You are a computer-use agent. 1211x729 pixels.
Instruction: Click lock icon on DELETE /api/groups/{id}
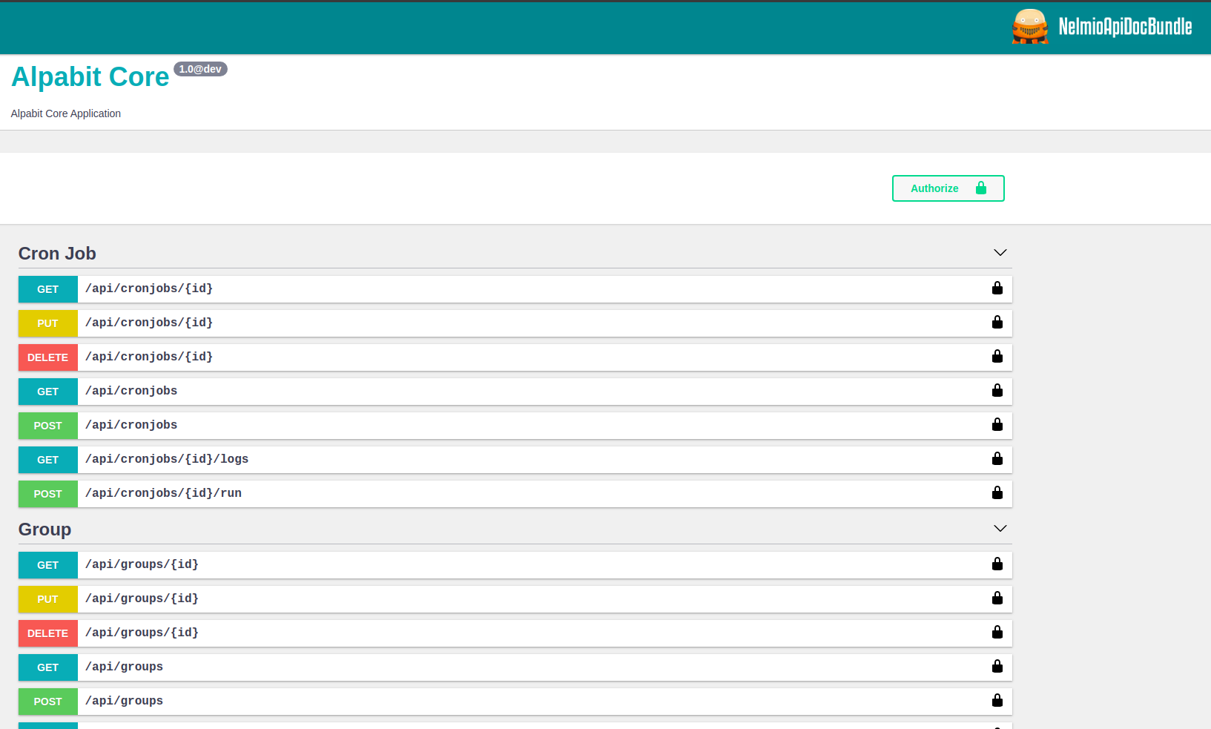coord(997,632)
